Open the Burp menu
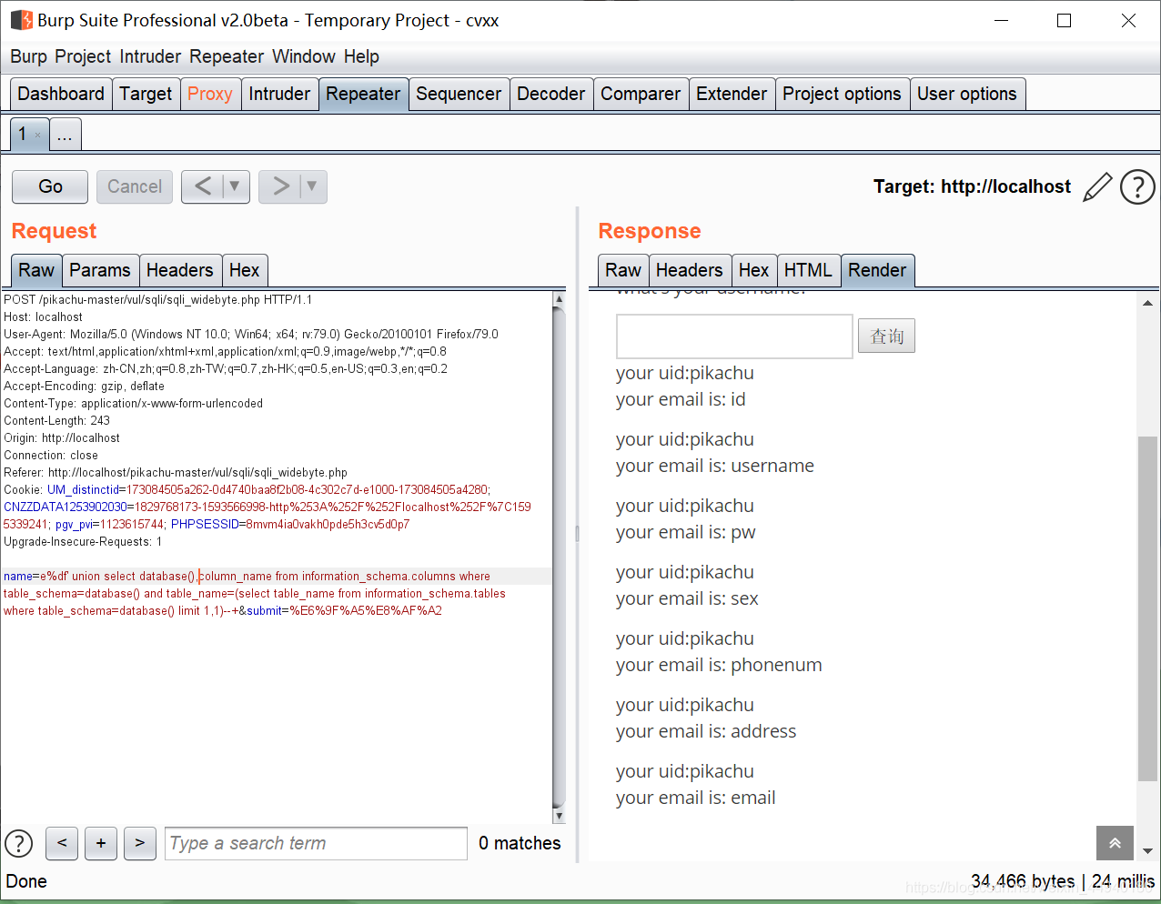The image size is (1161, 904). (x=28, y=56)
